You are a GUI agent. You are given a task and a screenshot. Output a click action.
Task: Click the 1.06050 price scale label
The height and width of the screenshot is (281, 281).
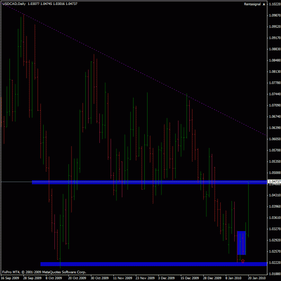[x=275, y=139]
